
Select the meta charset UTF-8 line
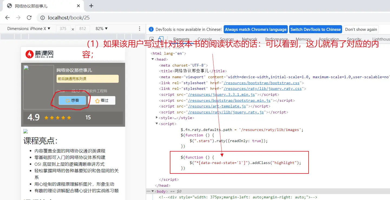click(183, 65)
